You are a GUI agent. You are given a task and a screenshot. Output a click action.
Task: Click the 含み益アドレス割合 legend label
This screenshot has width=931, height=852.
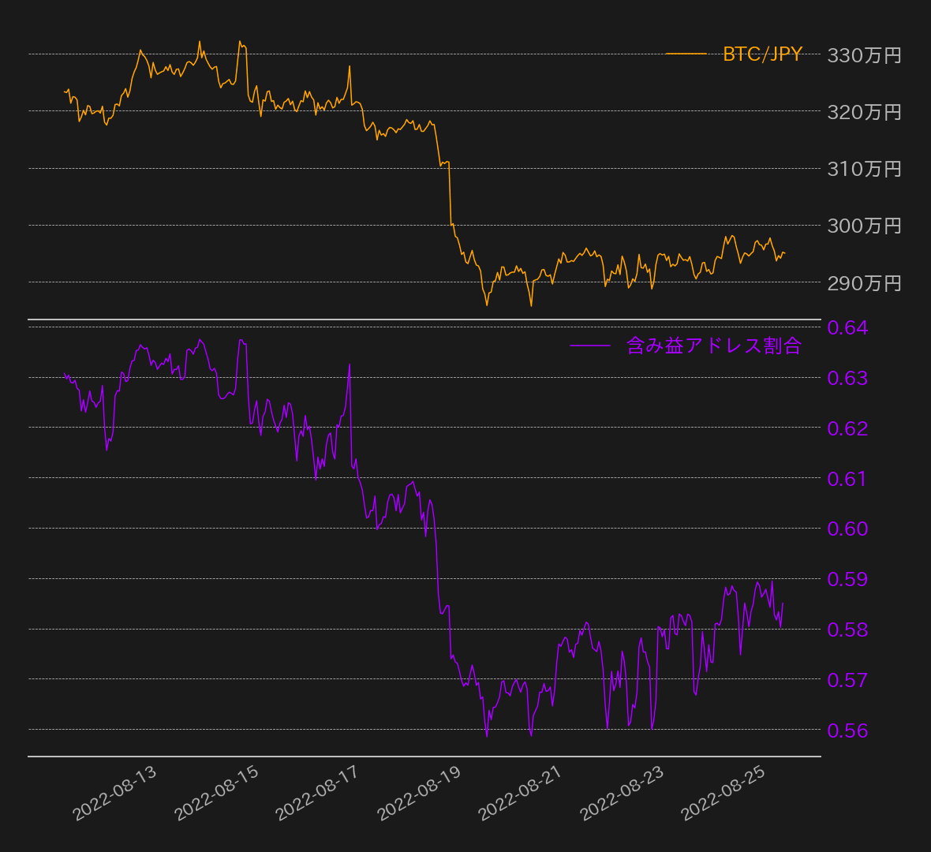coord(713,346)
